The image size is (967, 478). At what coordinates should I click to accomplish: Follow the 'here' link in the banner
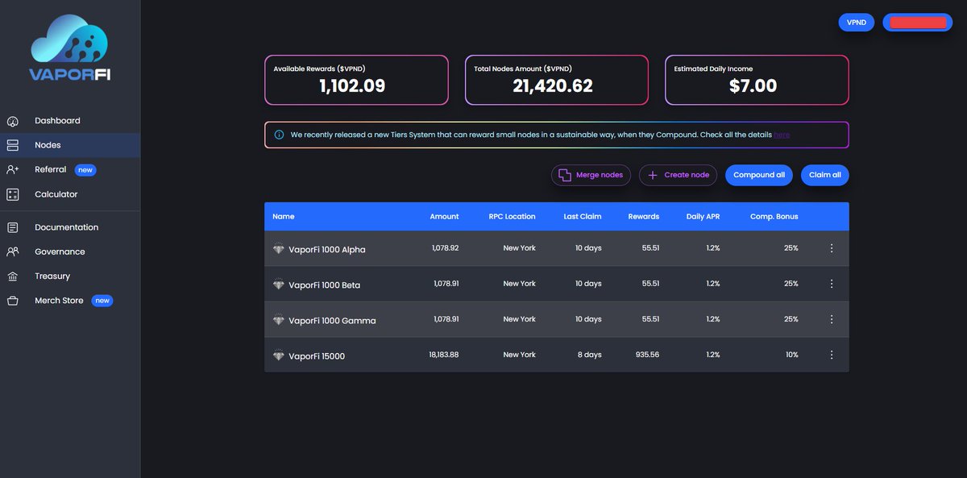[x=782, y=135]
